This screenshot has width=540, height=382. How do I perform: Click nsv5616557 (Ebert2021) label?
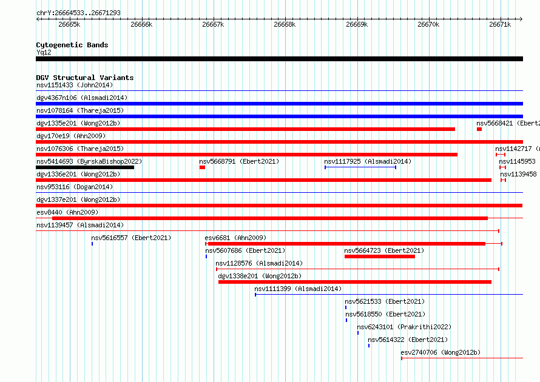pos(131,238)
